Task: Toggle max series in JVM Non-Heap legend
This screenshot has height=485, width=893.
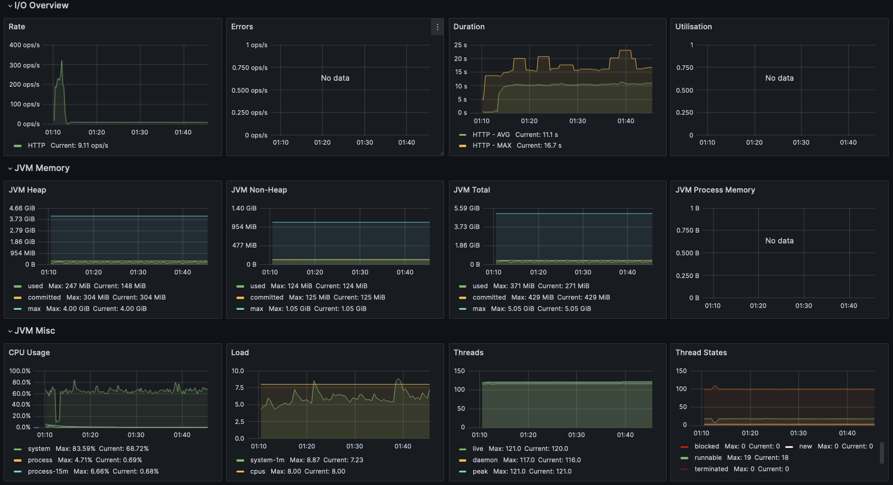Action: pyautogui.click(x=257, y=309)
